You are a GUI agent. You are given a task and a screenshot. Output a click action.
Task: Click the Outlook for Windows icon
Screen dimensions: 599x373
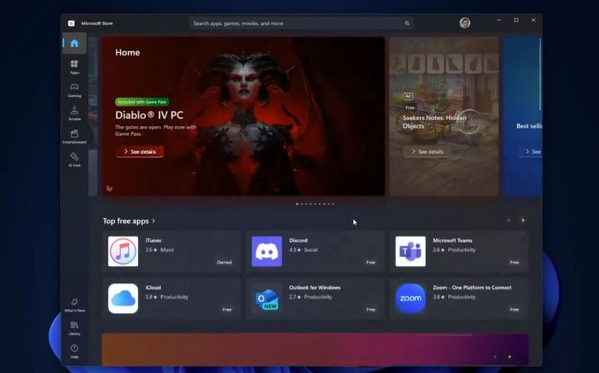[267, 298]
